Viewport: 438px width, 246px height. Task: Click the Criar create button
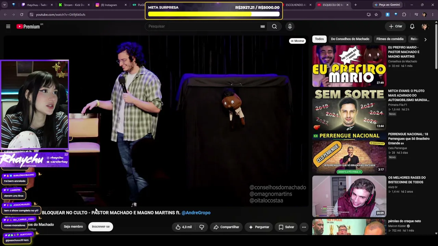(x=395, y=26)
